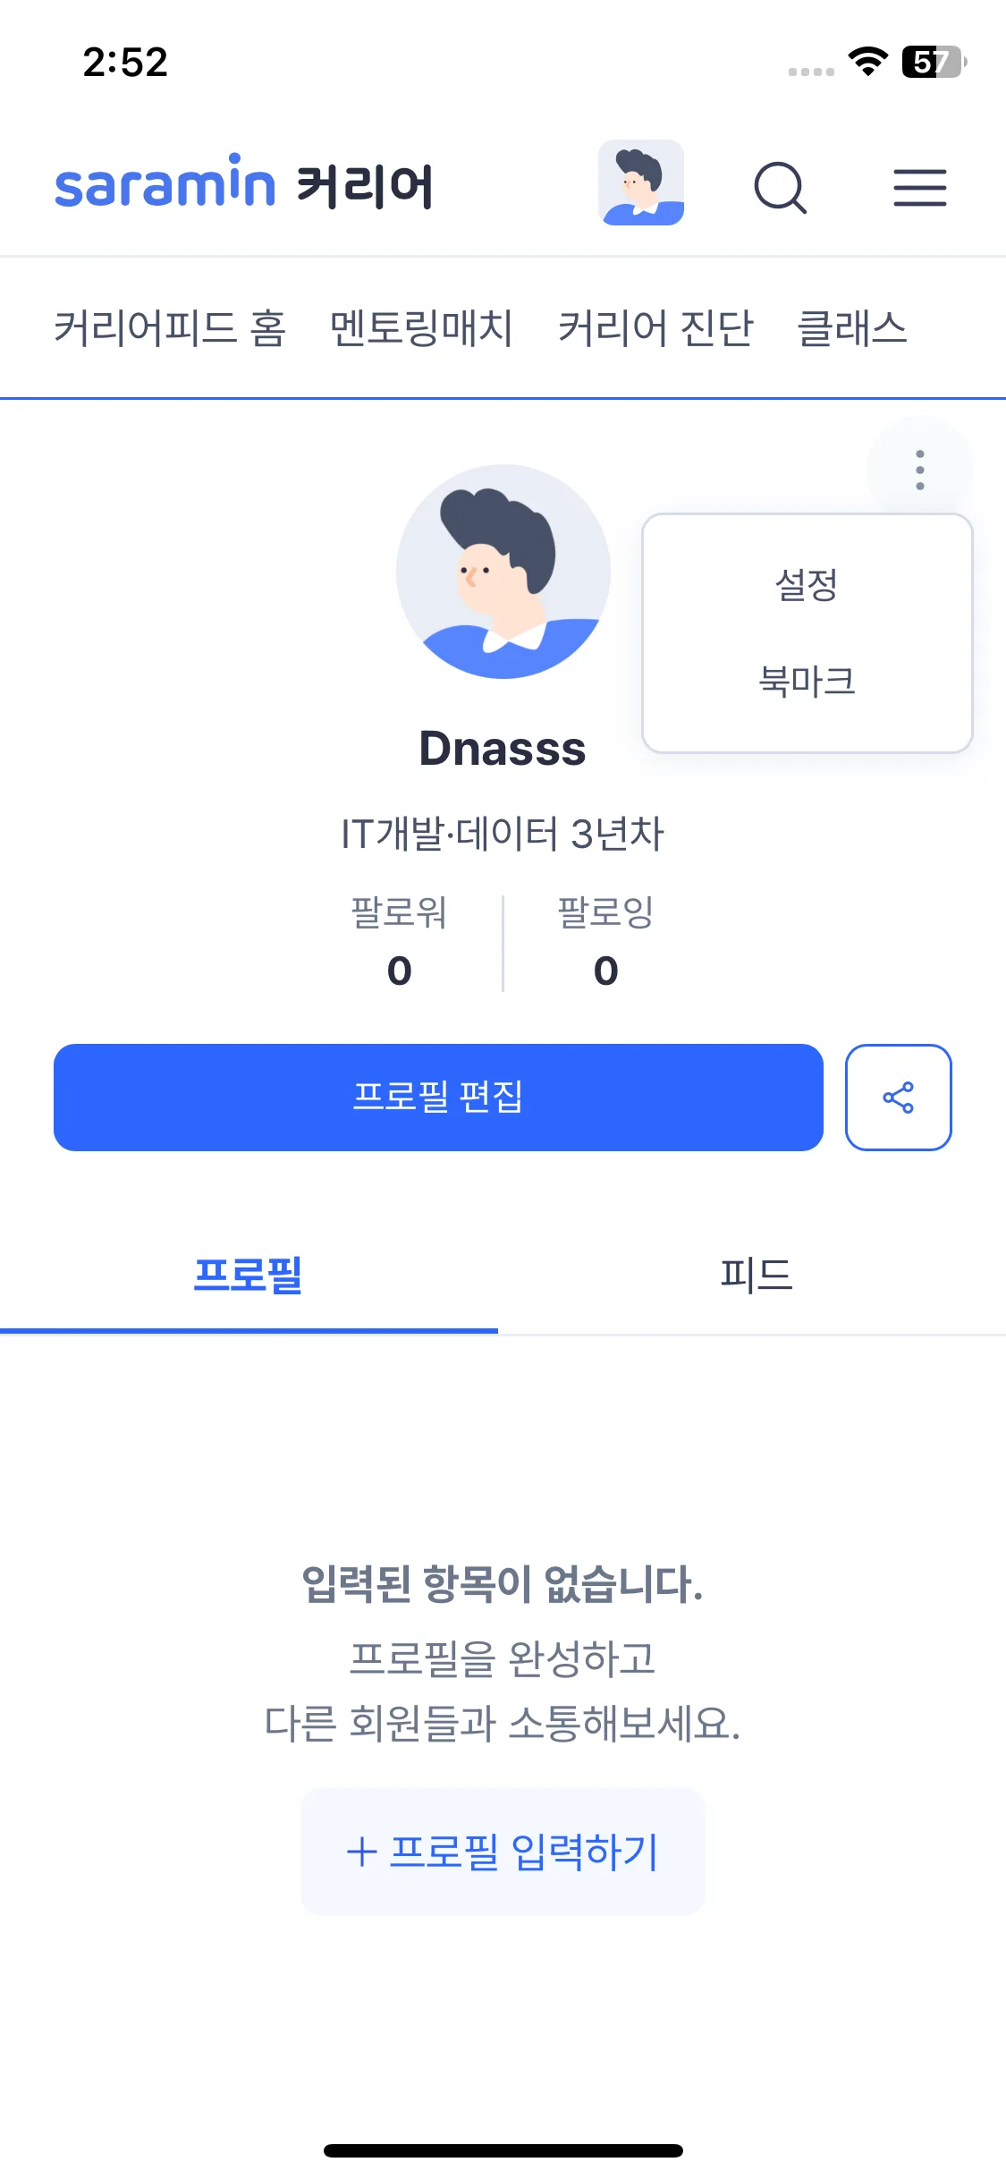Tap the search magnifier icon
1006x2179 pixels.
pyautogui.click(x=780, y=187)
